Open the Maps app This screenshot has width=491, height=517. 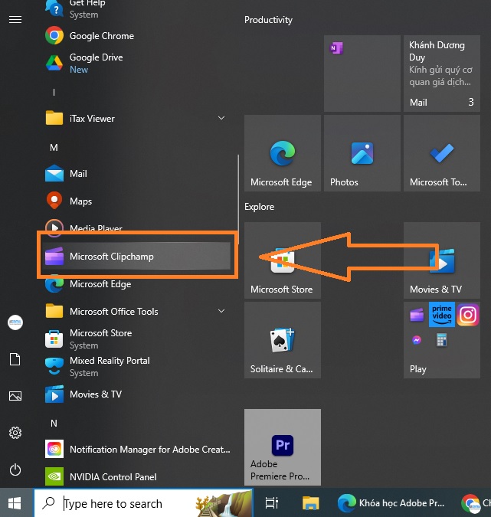point(80,201)
